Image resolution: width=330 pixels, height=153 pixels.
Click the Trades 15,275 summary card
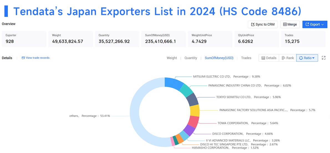303,39
